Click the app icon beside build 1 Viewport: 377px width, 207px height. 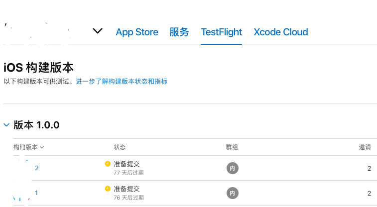(22, 193)
